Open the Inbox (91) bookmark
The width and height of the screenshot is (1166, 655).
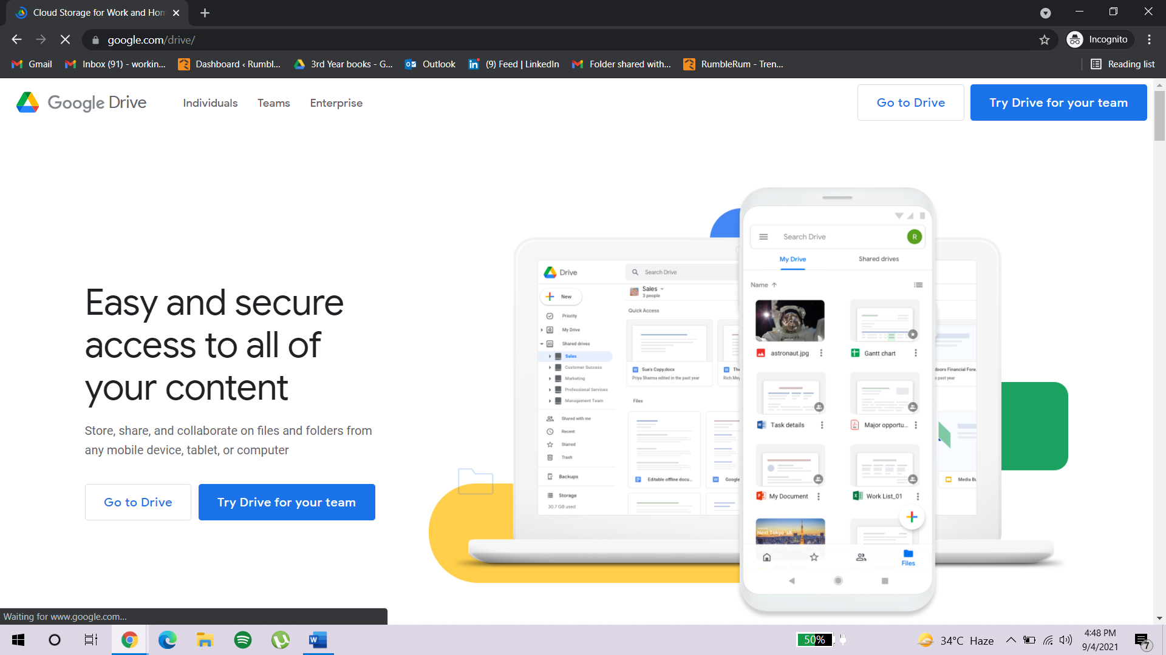coord(115,64)
